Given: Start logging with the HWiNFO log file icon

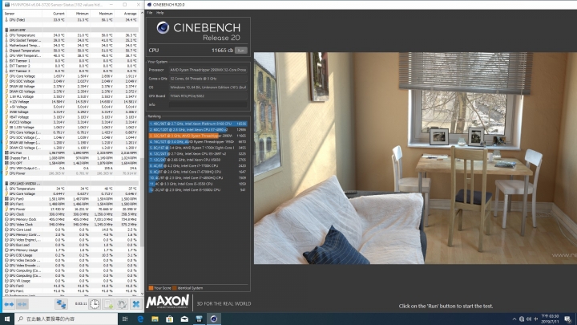Looking at the screenshot, I should click(x=108, y=304).
